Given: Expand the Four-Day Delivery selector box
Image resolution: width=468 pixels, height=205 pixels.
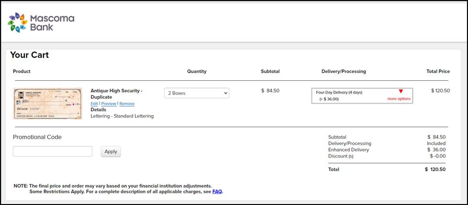Looking at the screenshot, I should point(361,96).
